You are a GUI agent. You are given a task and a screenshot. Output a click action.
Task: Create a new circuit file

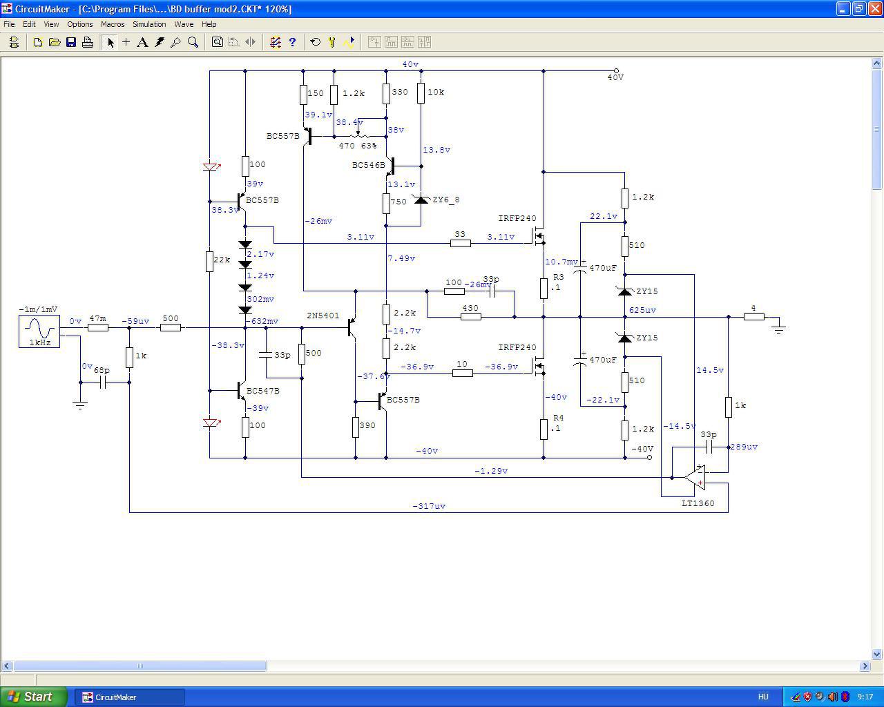(x=38, y=42)
